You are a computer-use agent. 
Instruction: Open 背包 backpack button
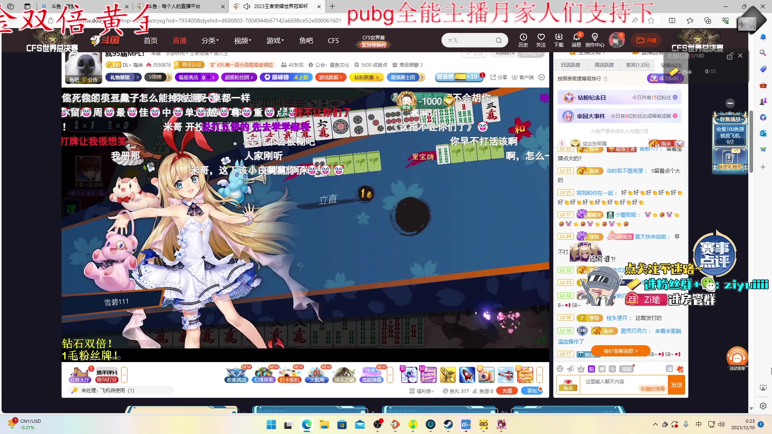532,391
